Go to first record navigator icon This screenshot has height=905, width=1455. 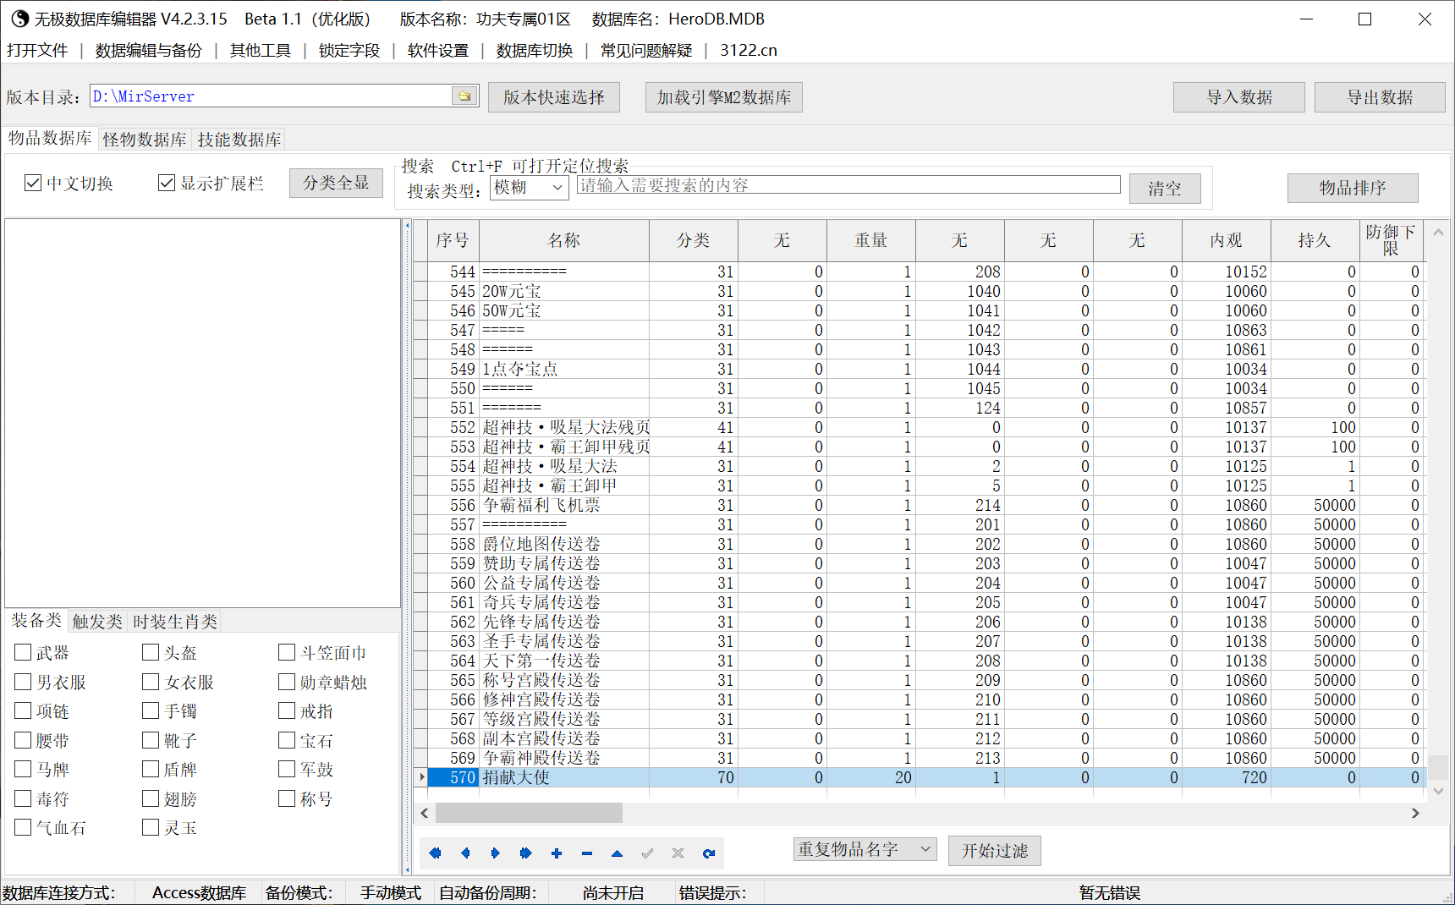click(435, 853)
